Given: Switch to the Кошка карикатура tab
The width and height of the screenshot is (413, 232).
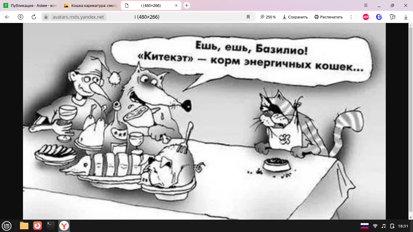Looking at the screenshot, I should click(x=90, y=5).
